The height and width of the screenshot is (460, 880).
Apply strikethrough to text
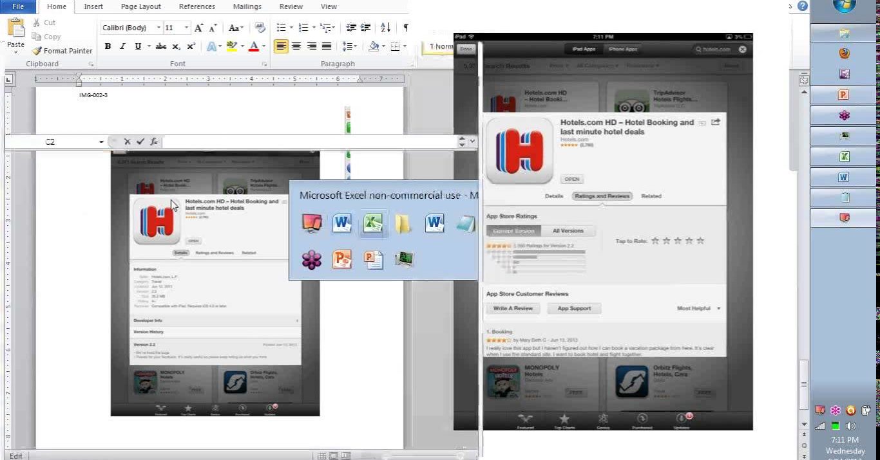pyautogui.click(x=161, y=46)
